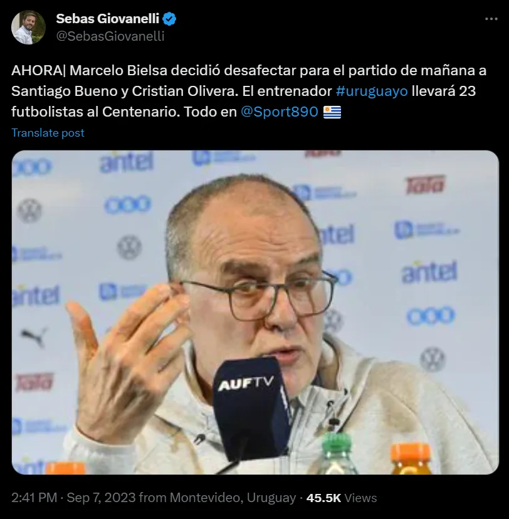This screenshot has width=509, height=519.
Task: Click the Puma logo on the backdrop
Action: point(34,336)
